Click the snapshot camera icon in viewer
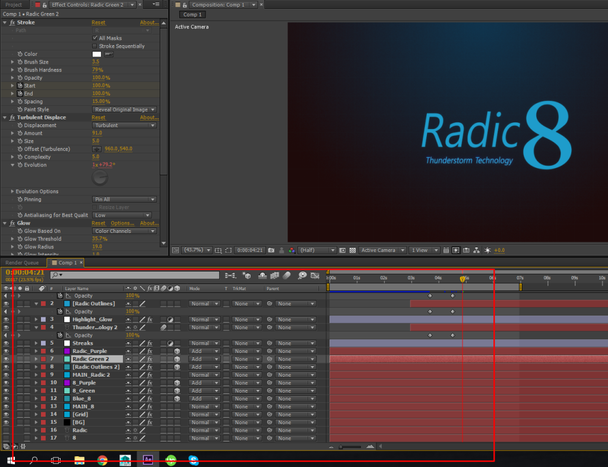The width and height of the screenshot is (608, 467). [271, 251]
